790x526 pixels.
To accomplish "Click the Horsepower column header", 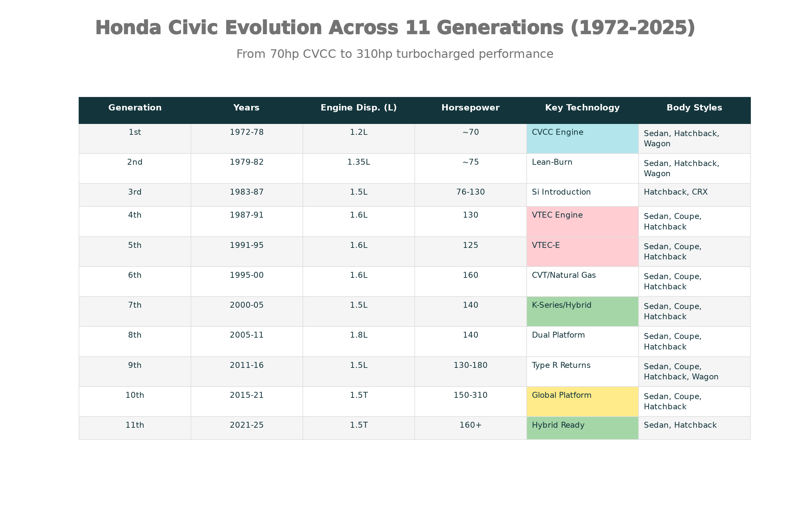I will tap(470, 108).
